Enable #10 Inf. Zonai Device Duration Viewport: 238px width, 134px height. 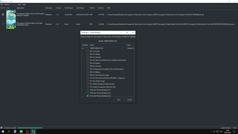88,78
